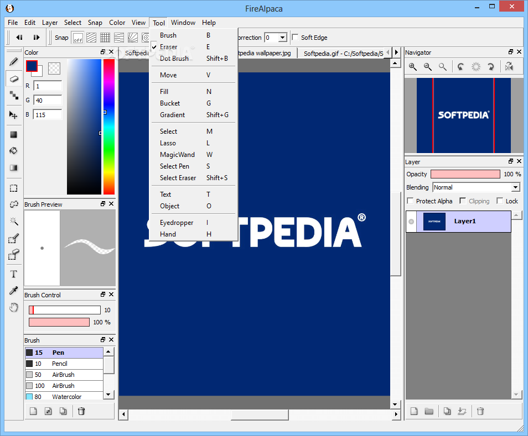Open the Window menu
This screenshot has width=528, height=436.
(x=183, y=23)
